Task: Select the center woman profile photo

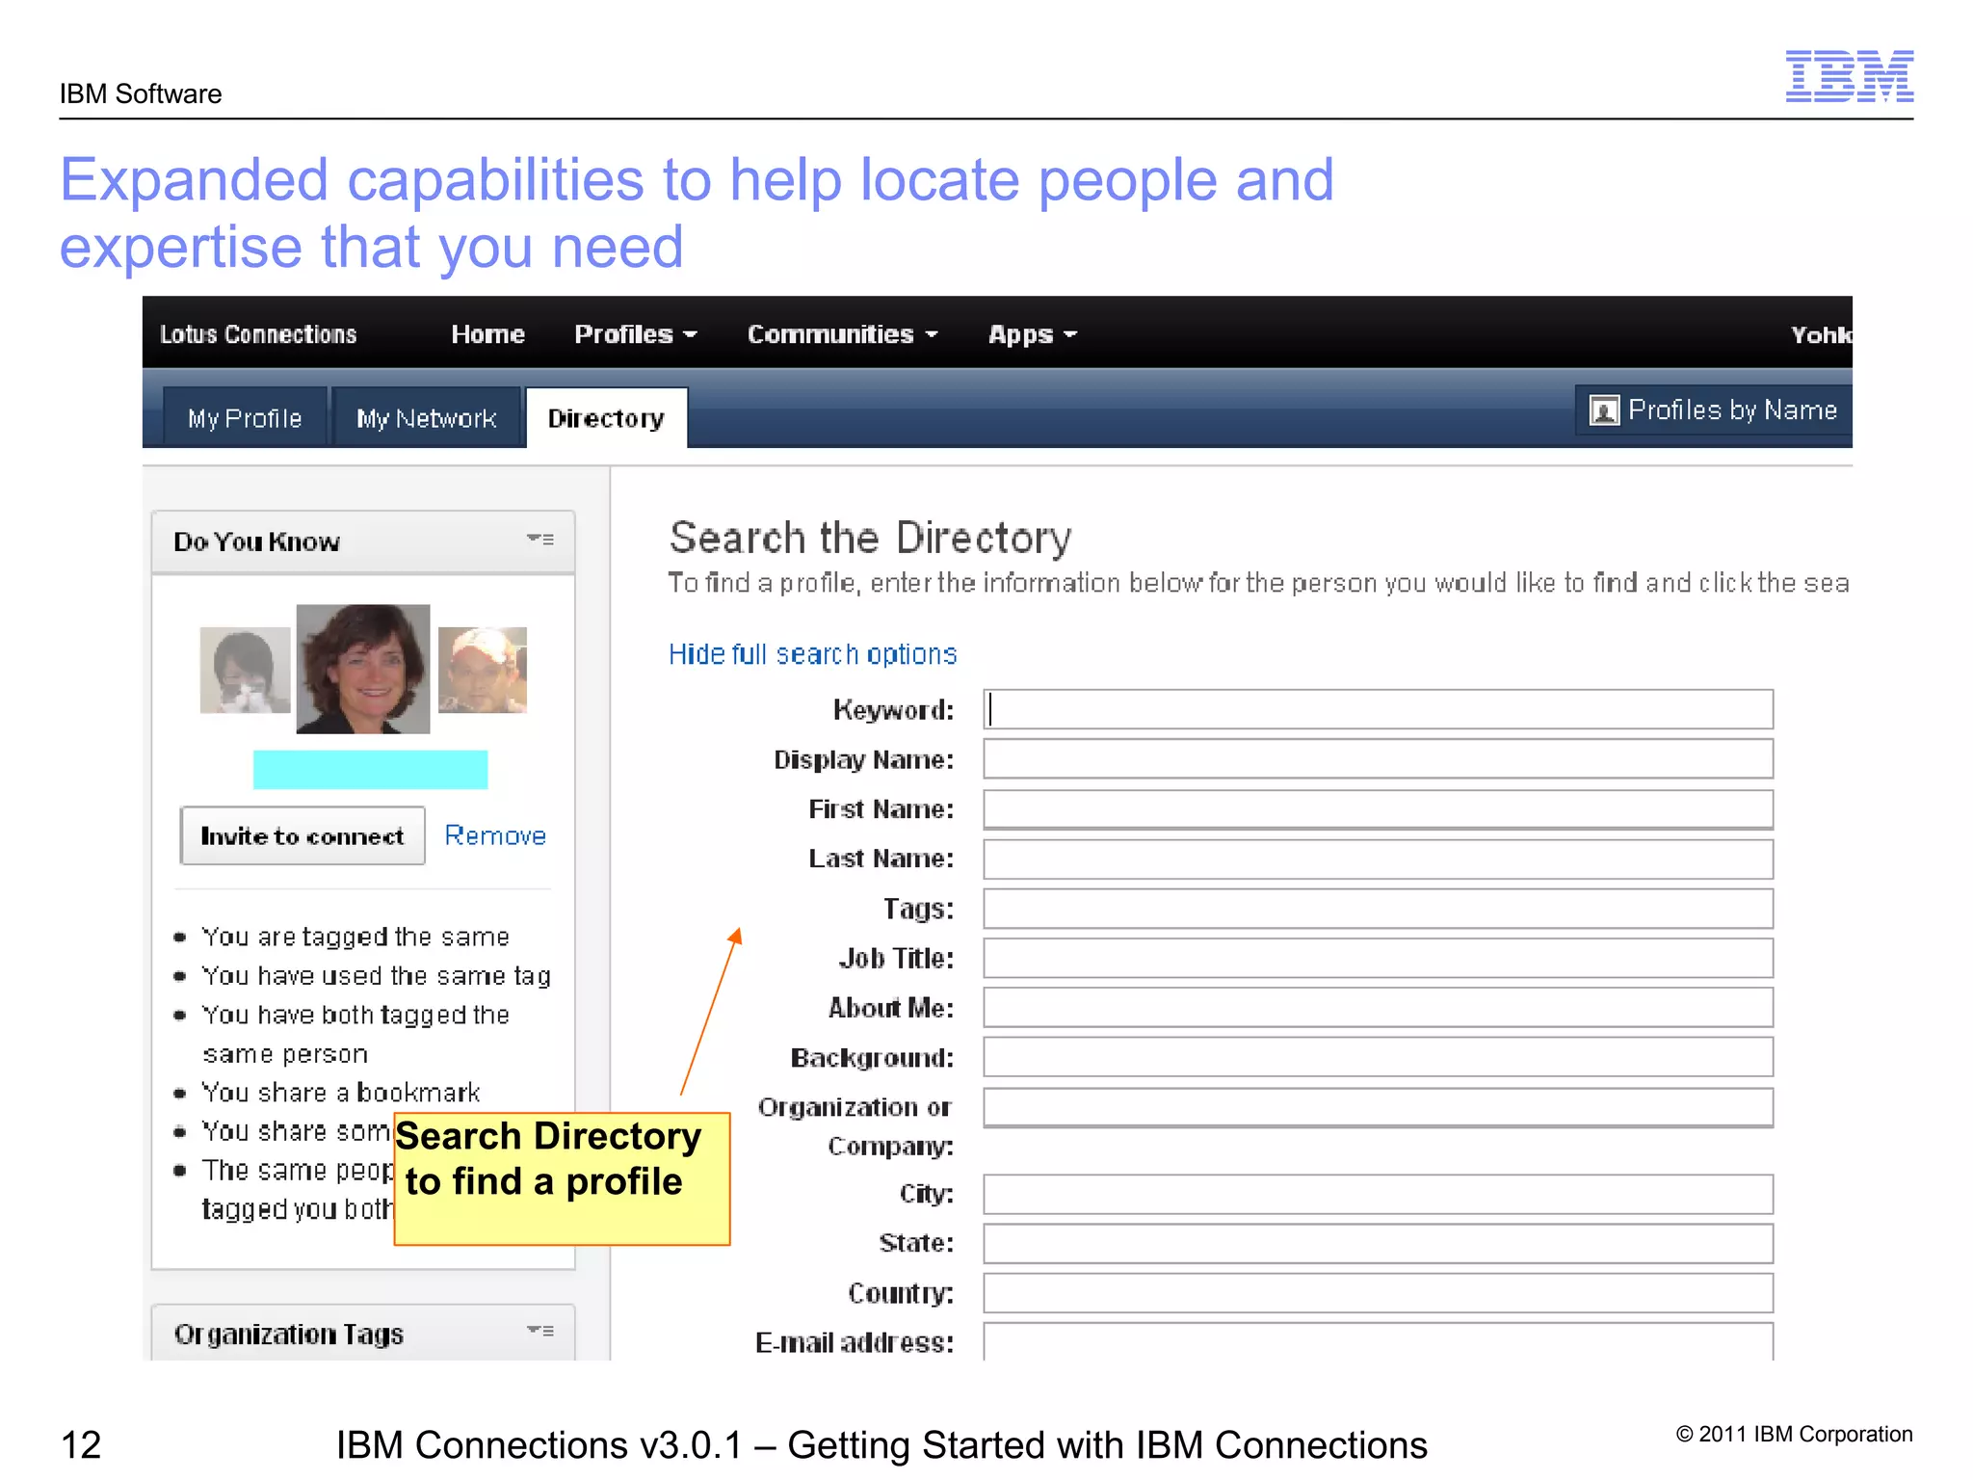Action: pos(363,669)
